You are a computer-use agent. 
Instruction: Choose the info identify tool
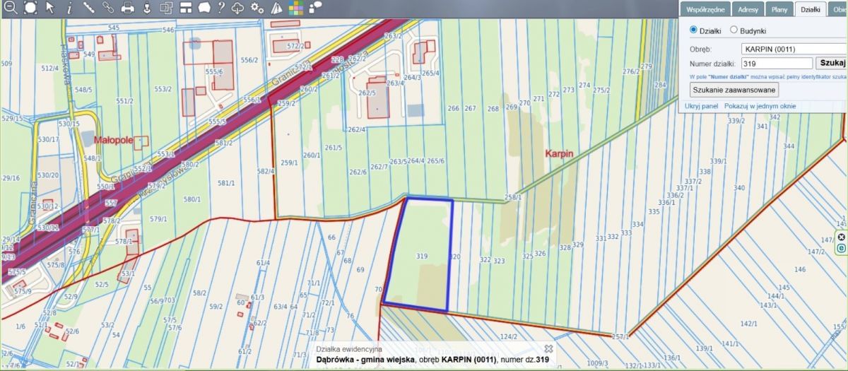(69, 8)
